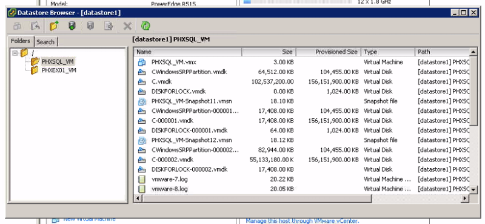The image size is (485, 224).
Task: Switch to the Folders tab
Action: click(x=21, y=41)
